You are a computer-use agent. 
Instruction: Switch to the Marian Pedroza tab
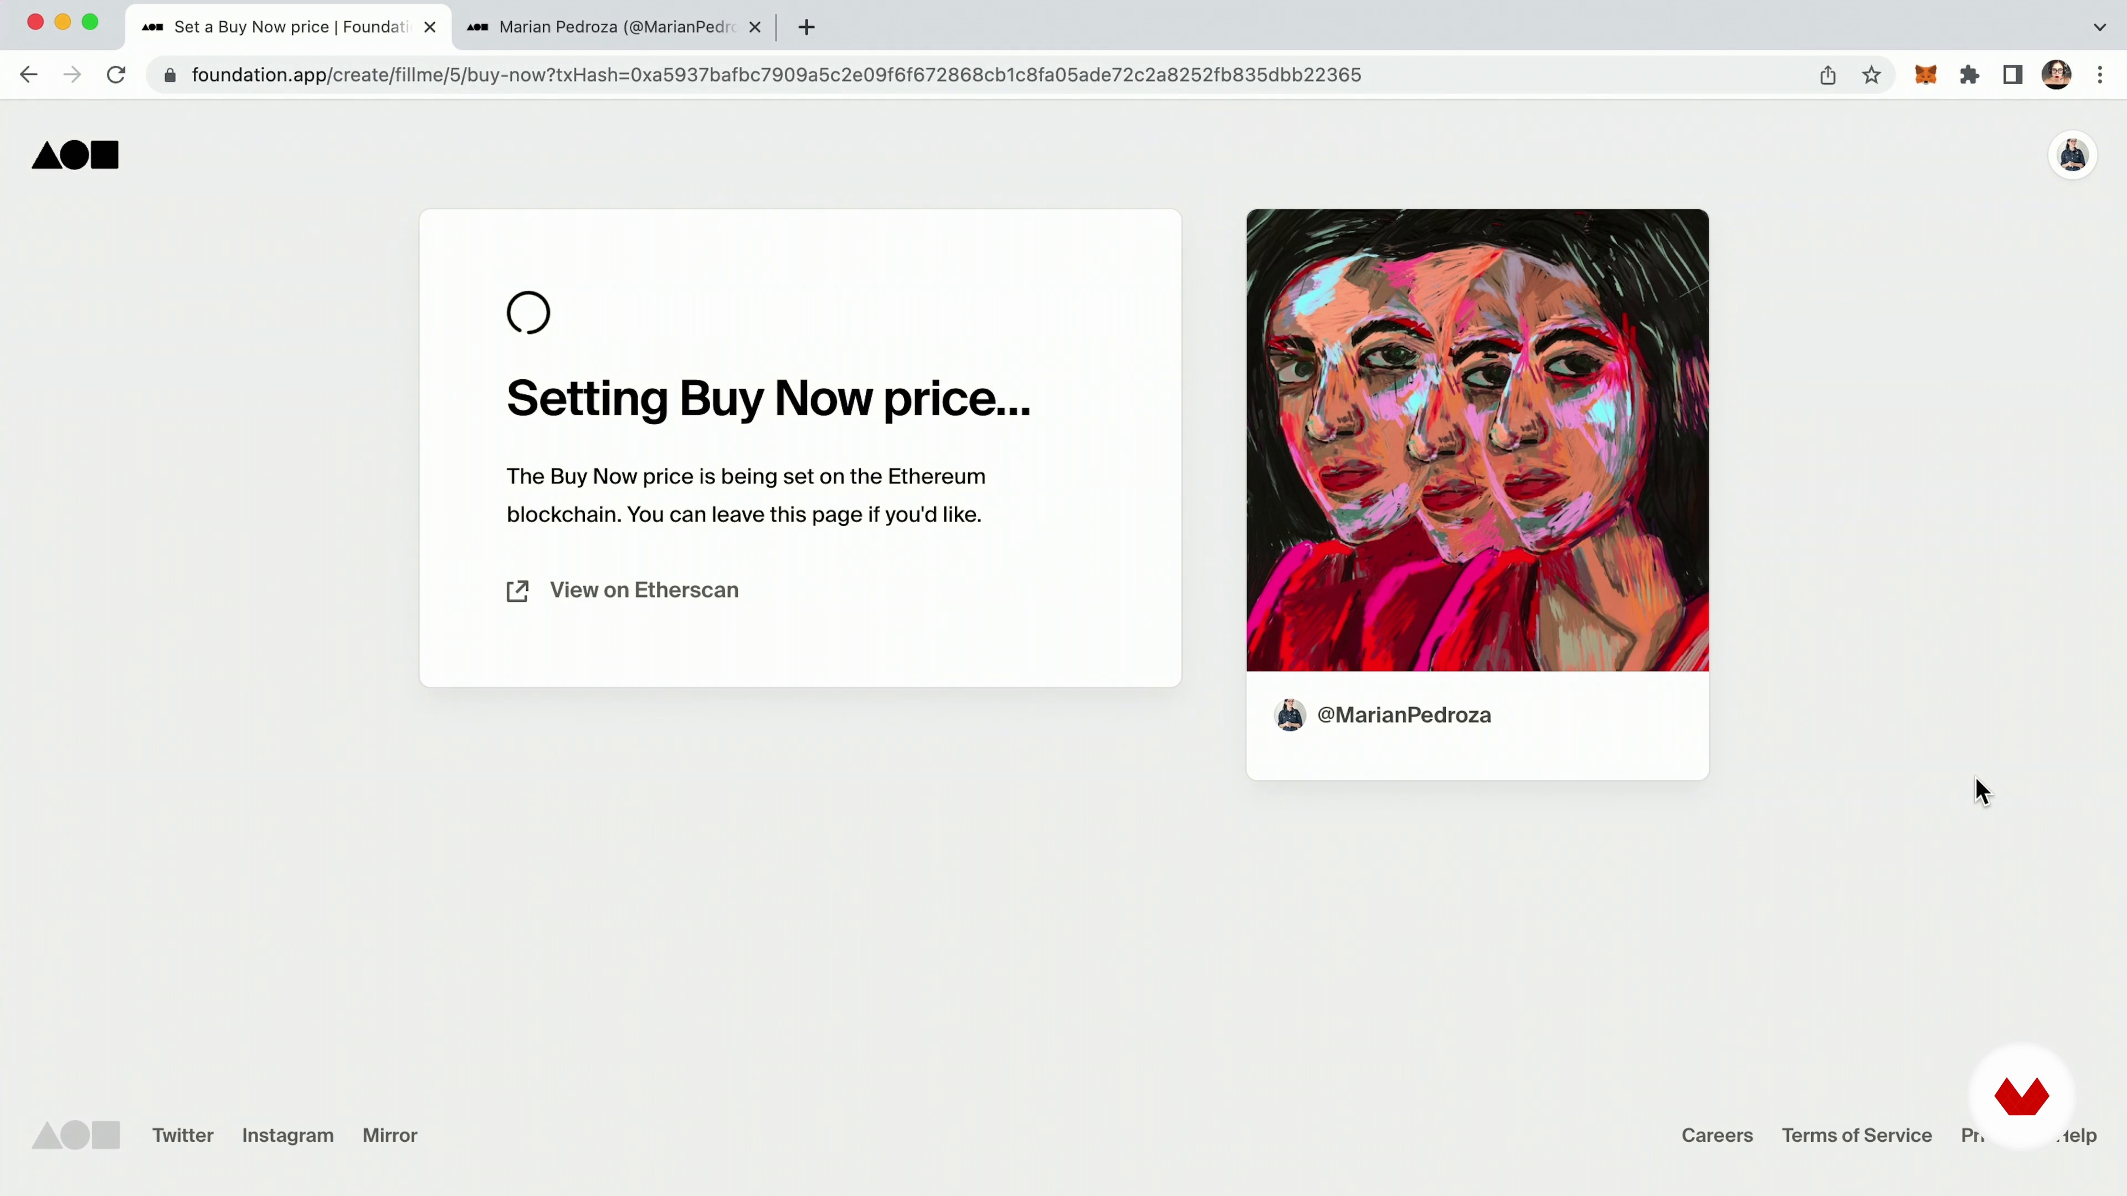pyautogui.click(x=614, y=27)
